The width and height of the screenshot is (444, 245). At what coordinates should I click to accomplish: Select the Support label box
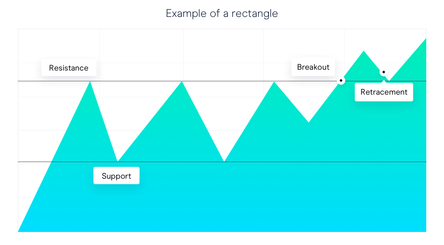(116, 176)
